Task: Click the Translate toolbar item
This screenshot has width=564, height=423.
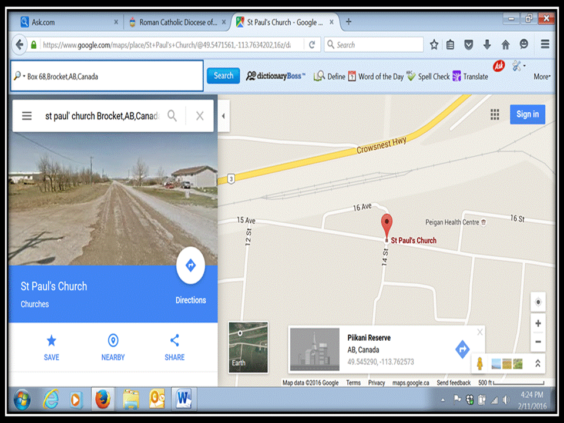Action: (x=471, y=76)
